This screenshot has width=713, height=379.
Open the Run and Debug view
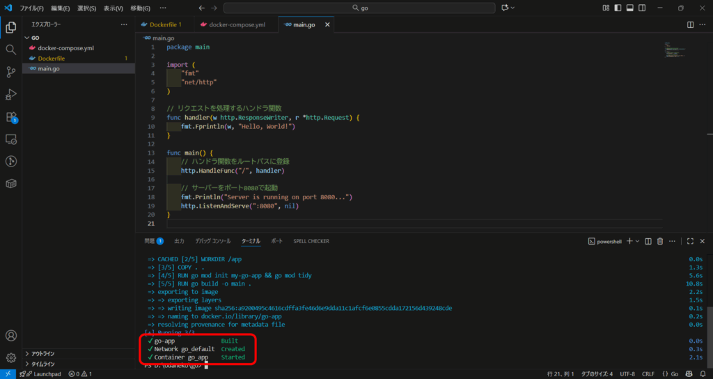tap(10, 95)
